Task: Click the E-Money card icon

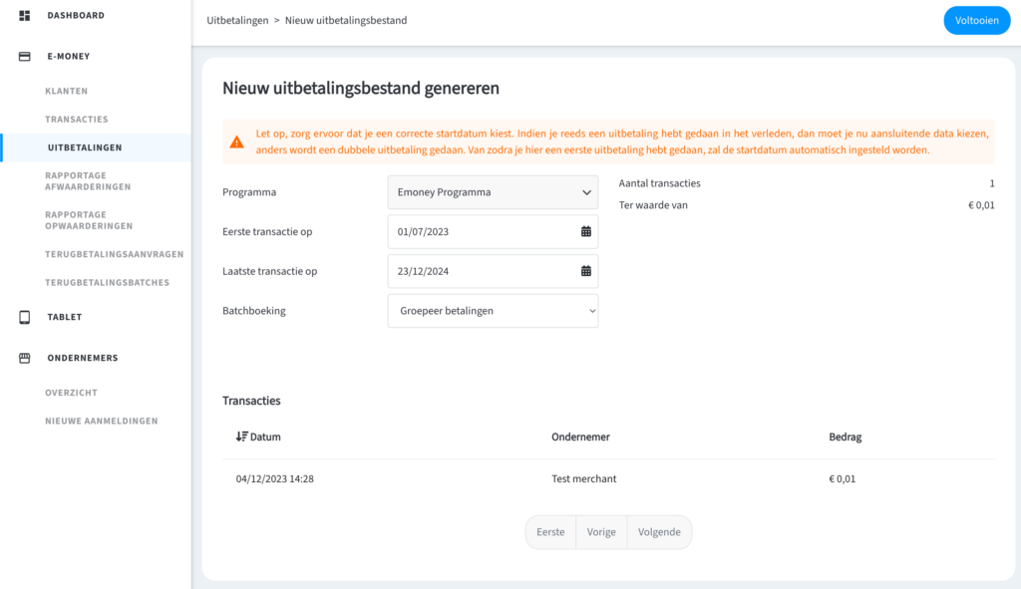Action: tap(25, 57)
